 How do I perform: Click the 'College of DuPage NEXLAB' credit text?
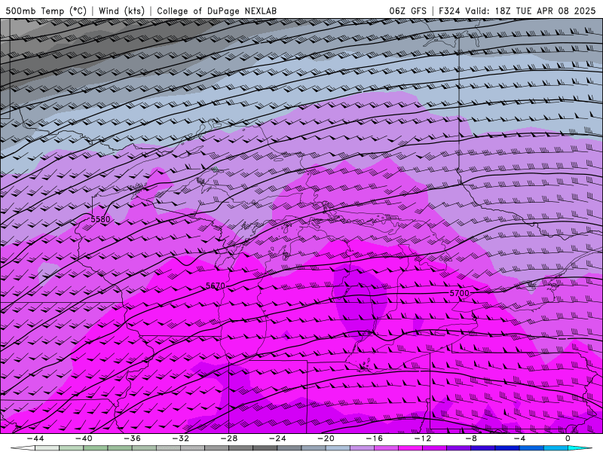pyautogui.click(x=216, y=11)
